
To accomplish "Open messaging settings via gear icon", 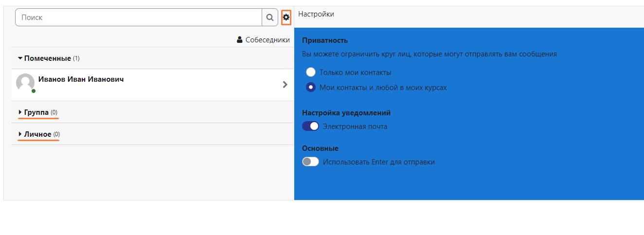I will pyautogui.click(x=286, y=18).
